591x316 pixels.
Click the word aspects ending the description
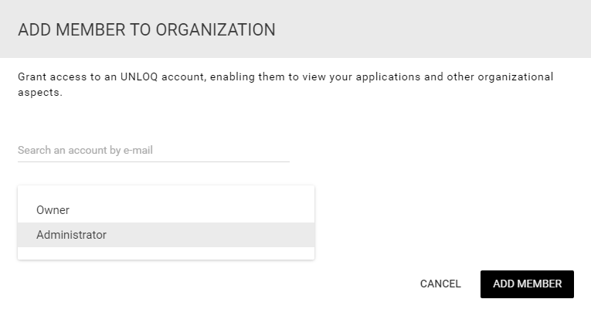(40, 93)
